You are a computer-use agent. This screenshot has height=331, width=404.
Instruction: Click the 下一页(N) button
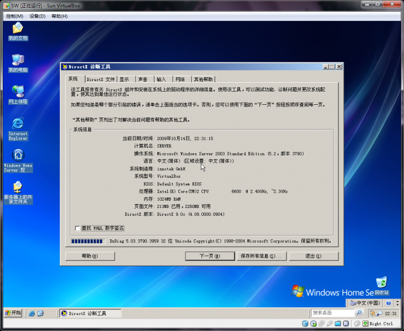[x=210, y=256]
